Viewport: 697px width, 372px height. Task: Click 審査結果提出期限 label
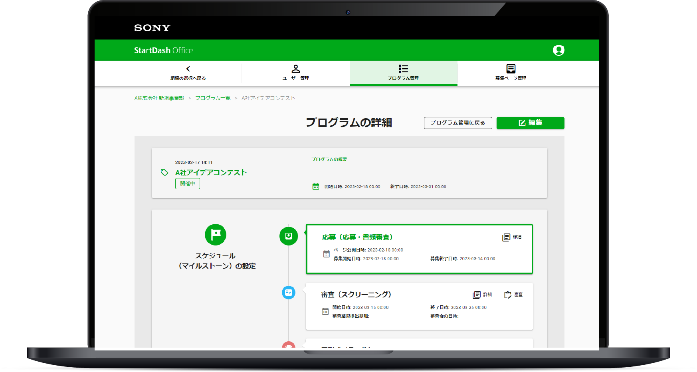tap(351, 316)
